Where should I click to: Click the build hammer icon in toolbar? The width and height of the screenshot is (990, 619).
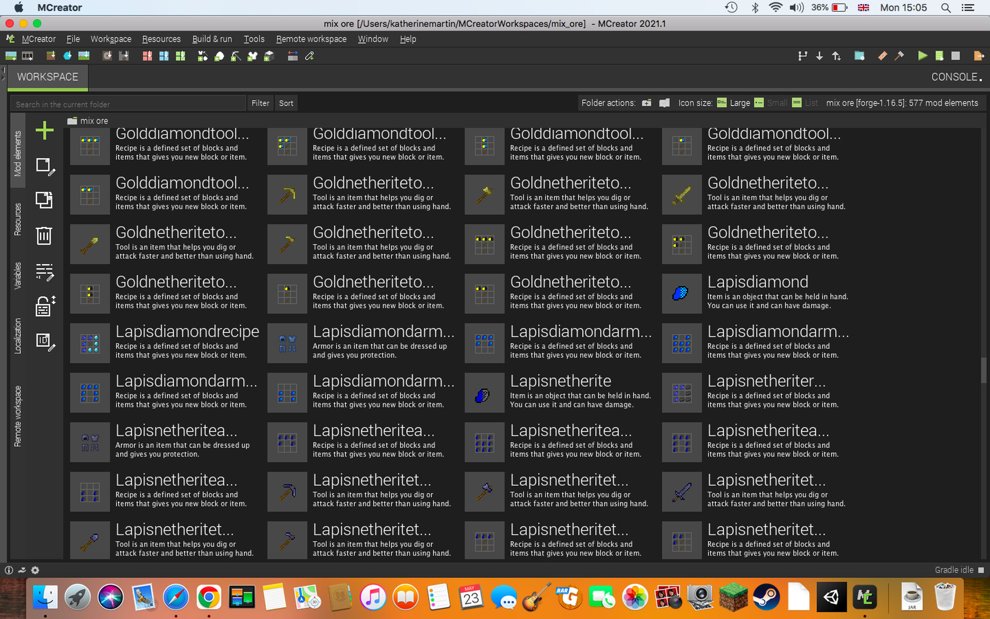tap(899, 56)
